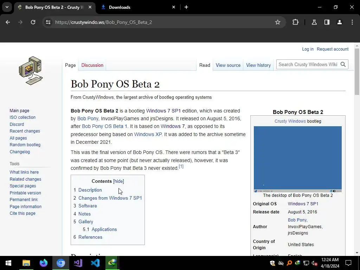The width and height of the screenshot is (360, 270).
Task: Open Chrome three-dot menu
Action: [352, 22]
